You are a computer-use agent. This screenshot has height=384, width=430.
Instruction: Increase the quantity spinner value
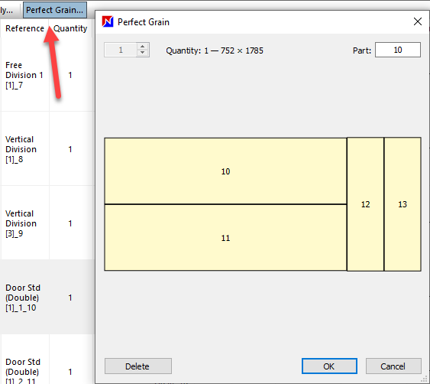[x=142, y=47]
